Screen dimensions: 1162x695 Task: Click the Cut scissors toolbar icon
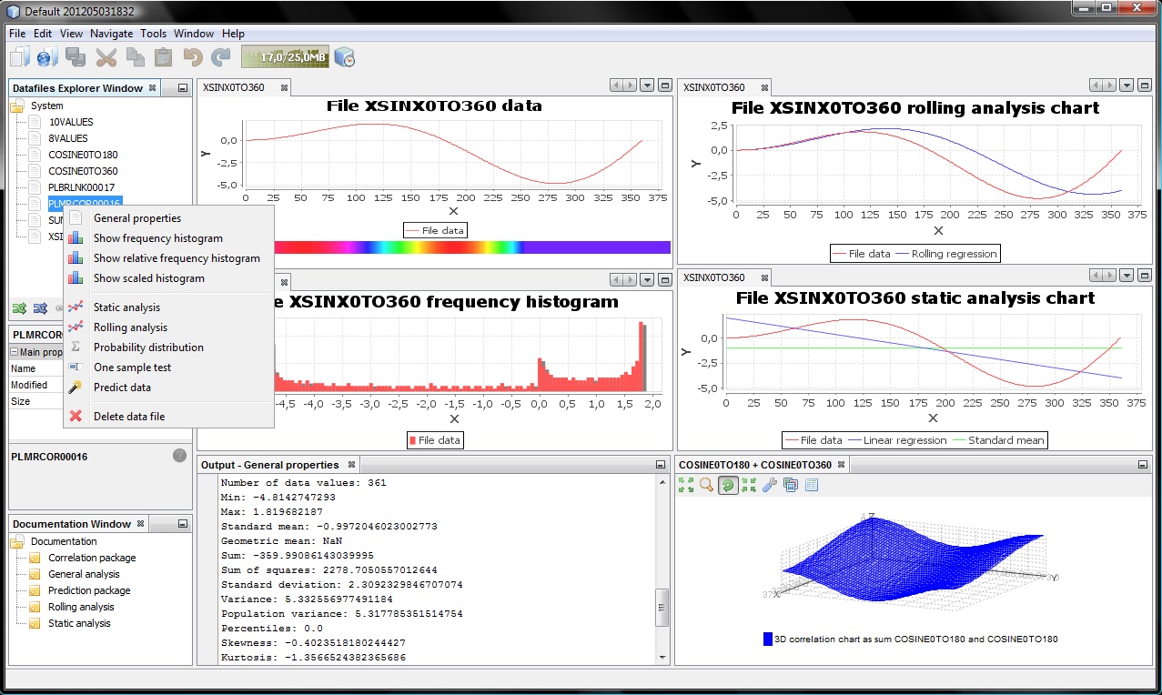(106, 57)
